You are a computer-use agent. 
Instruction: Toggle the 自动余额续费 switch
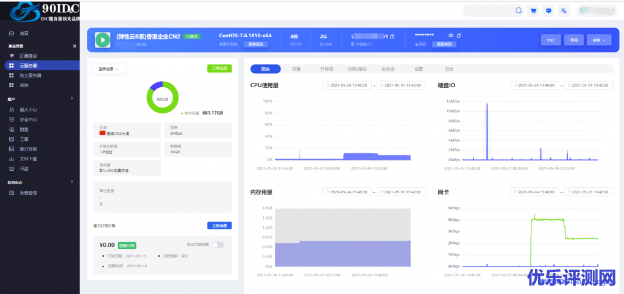click(x=218, y=245)
